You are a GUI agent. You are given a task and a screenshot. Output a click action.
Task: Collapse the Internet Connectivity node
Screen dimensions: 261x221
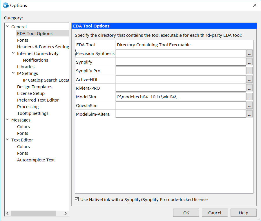[x=13, y=53]
